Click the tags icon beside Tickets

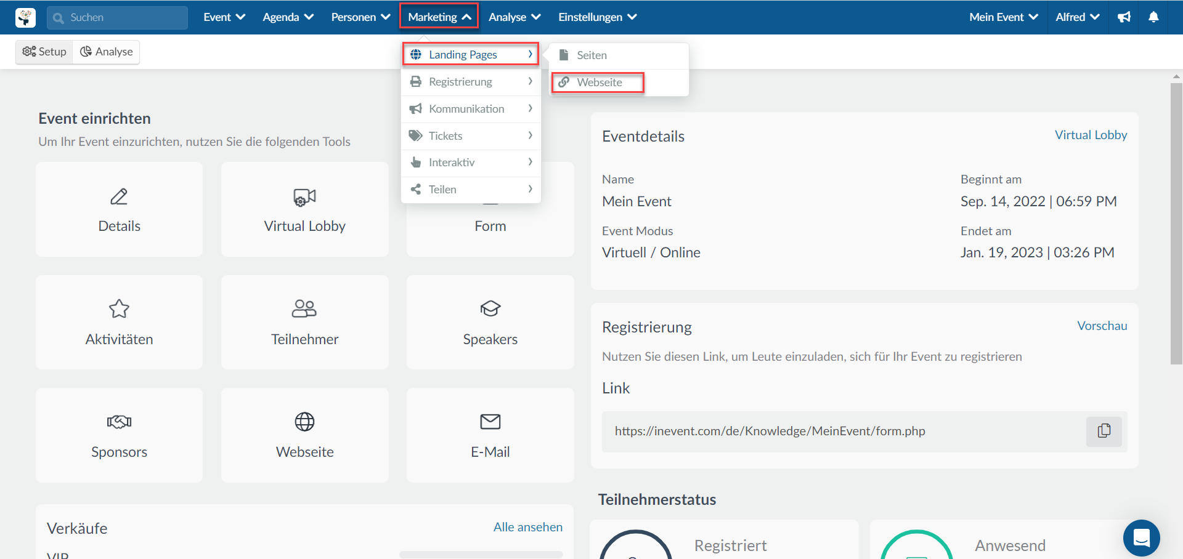(x=416, y=135)
